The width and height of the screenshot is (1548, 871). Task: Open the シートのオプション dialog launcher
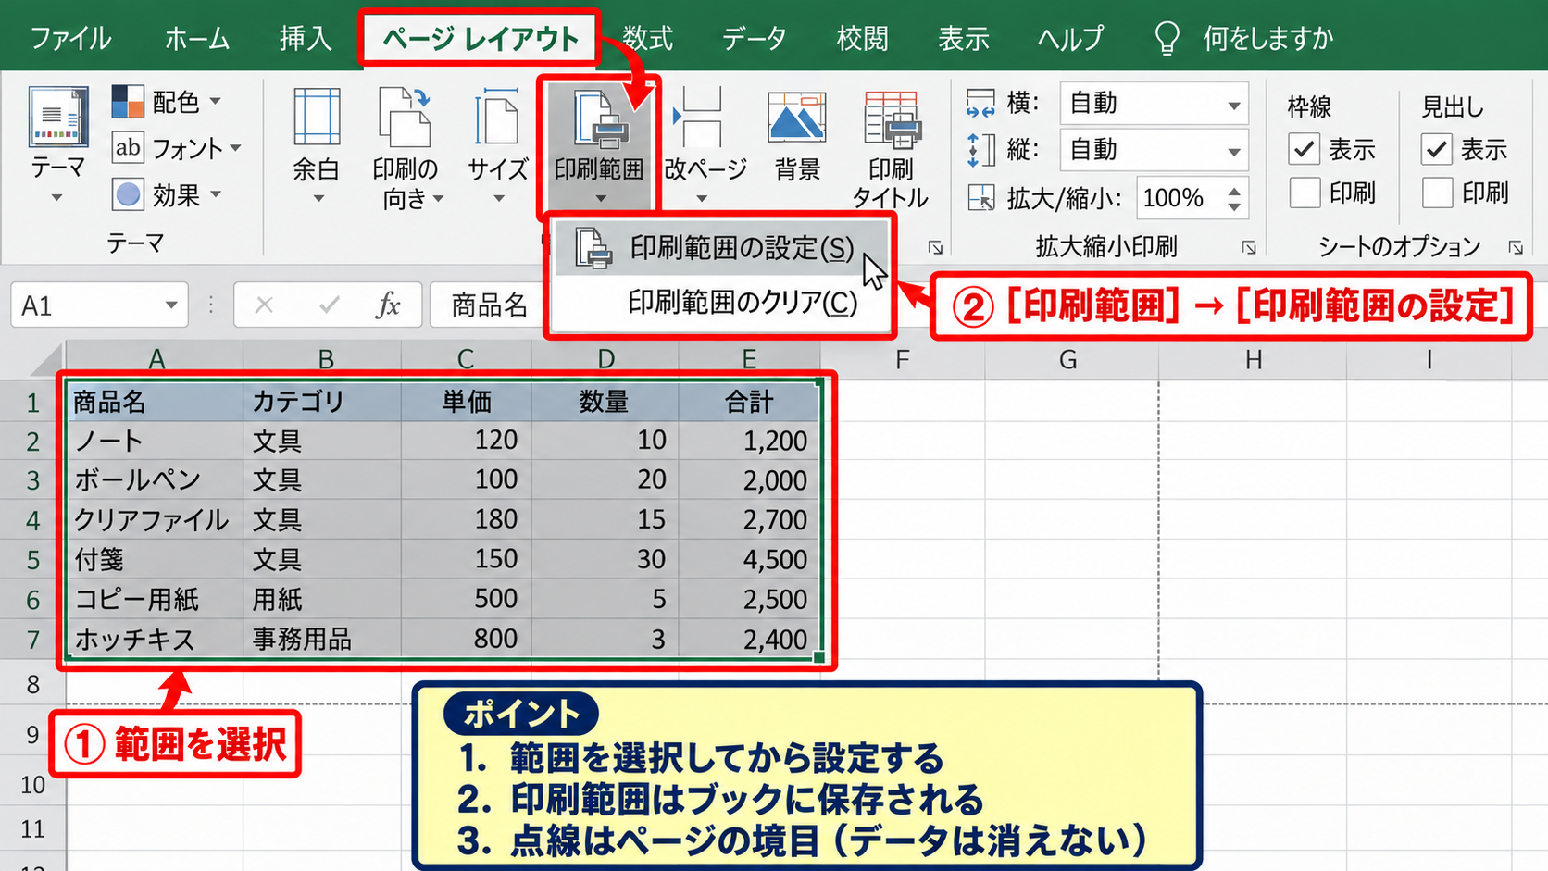pos(1516,247)
